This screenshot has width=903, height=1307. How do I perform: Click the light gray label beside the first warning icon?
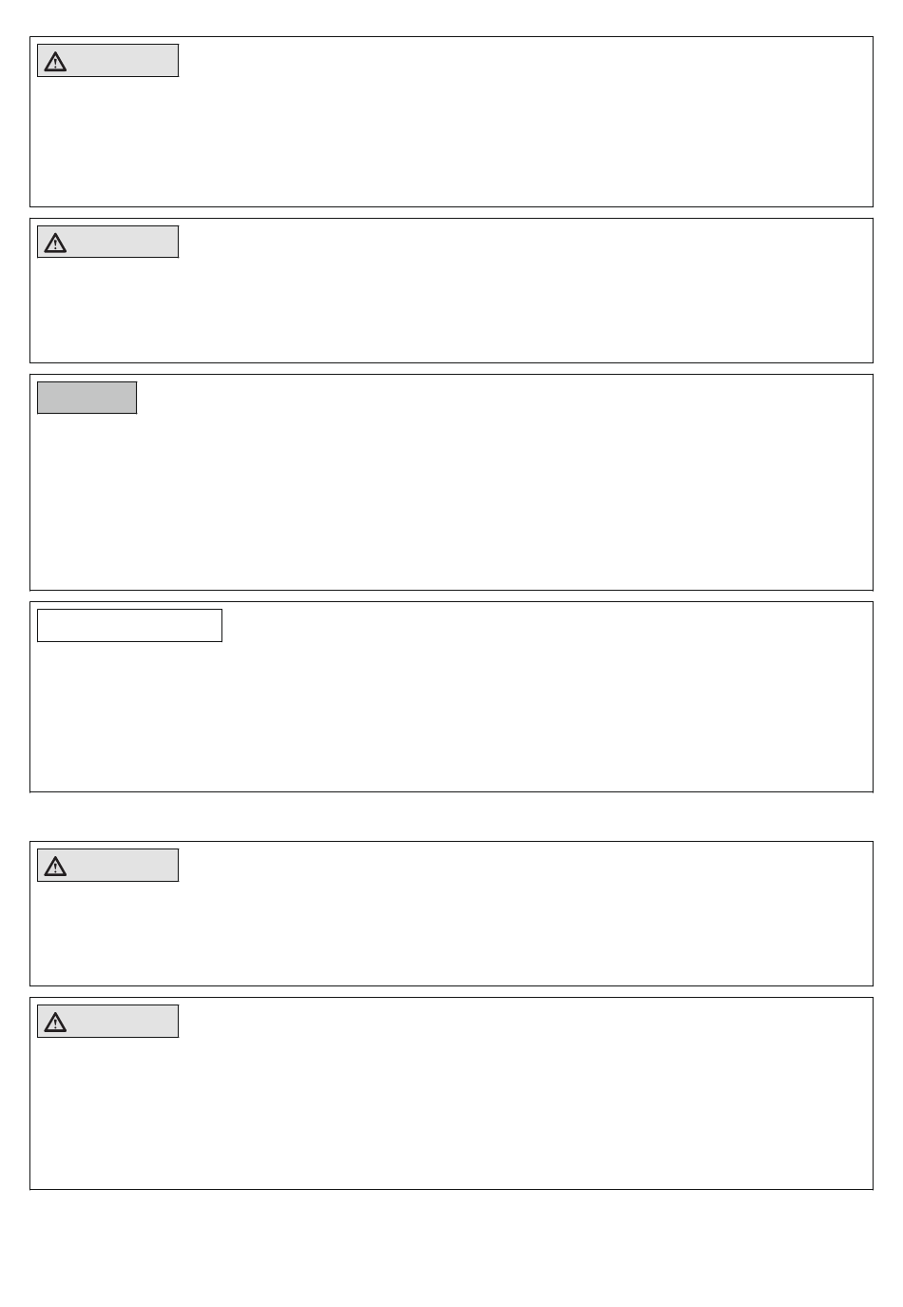pos(122,61)
